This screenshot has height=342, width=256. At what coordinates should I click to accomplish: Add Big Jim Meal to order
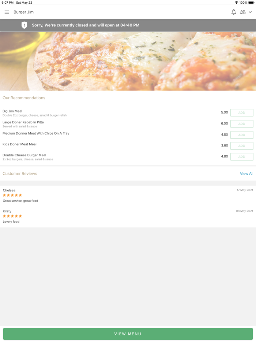coord(242,113)
